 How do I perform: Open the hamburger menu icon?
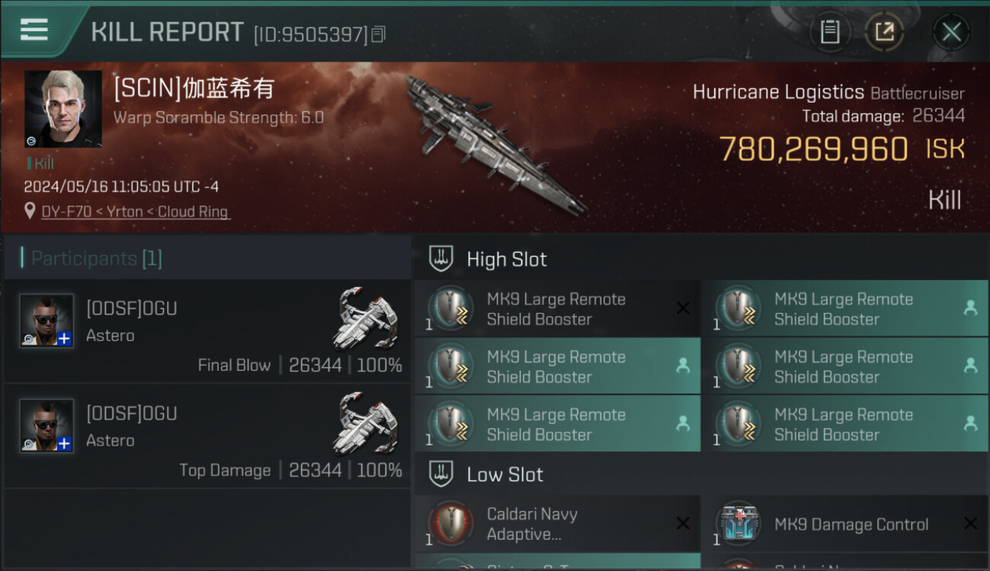click(x=34, y=30)
